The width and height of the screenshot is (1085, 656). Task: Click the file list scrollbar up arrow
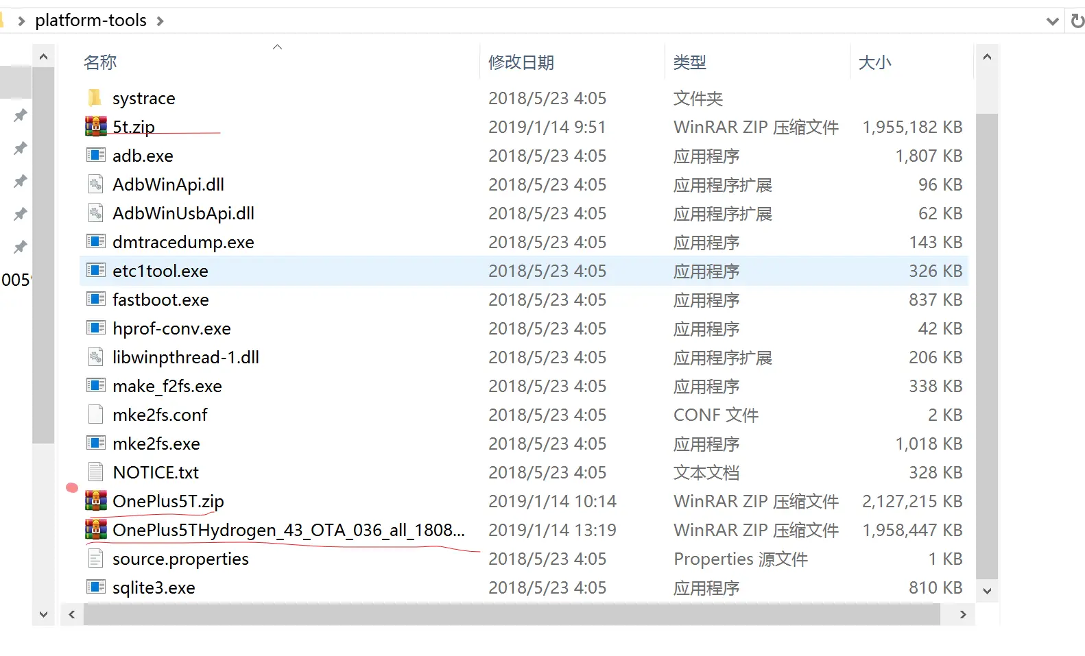coord(987,57)
